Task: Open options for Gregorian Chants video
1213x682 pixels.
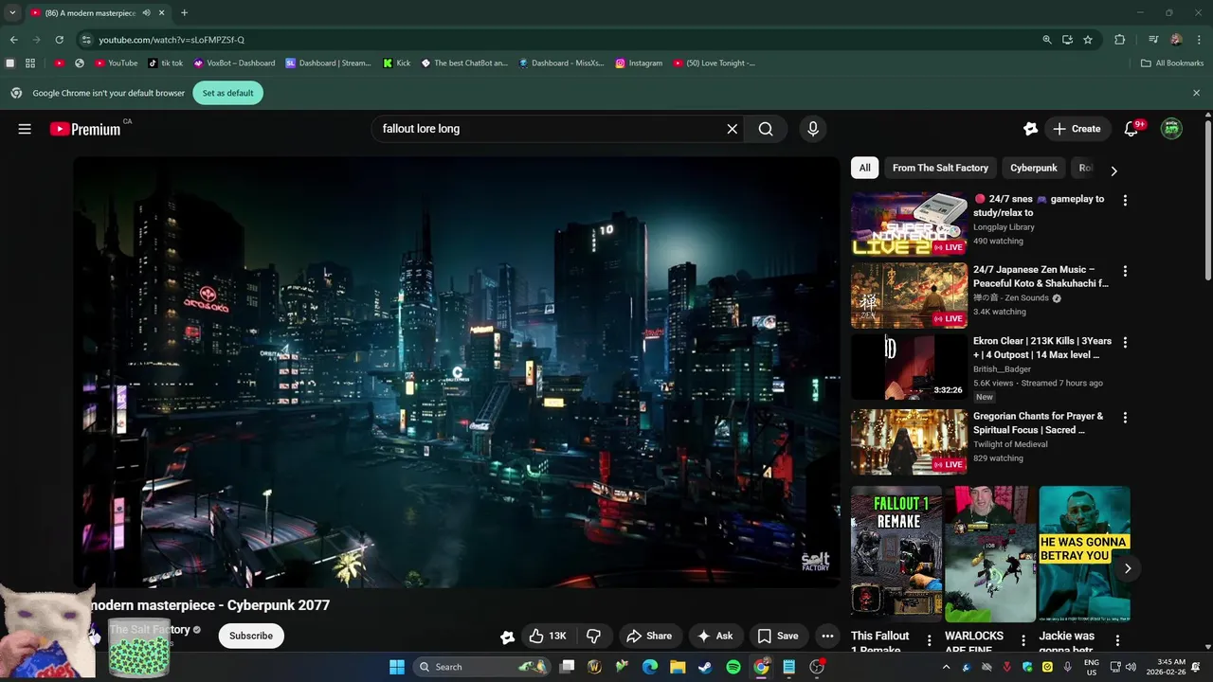Action: pyautogui.click(x=1125, y=418)
